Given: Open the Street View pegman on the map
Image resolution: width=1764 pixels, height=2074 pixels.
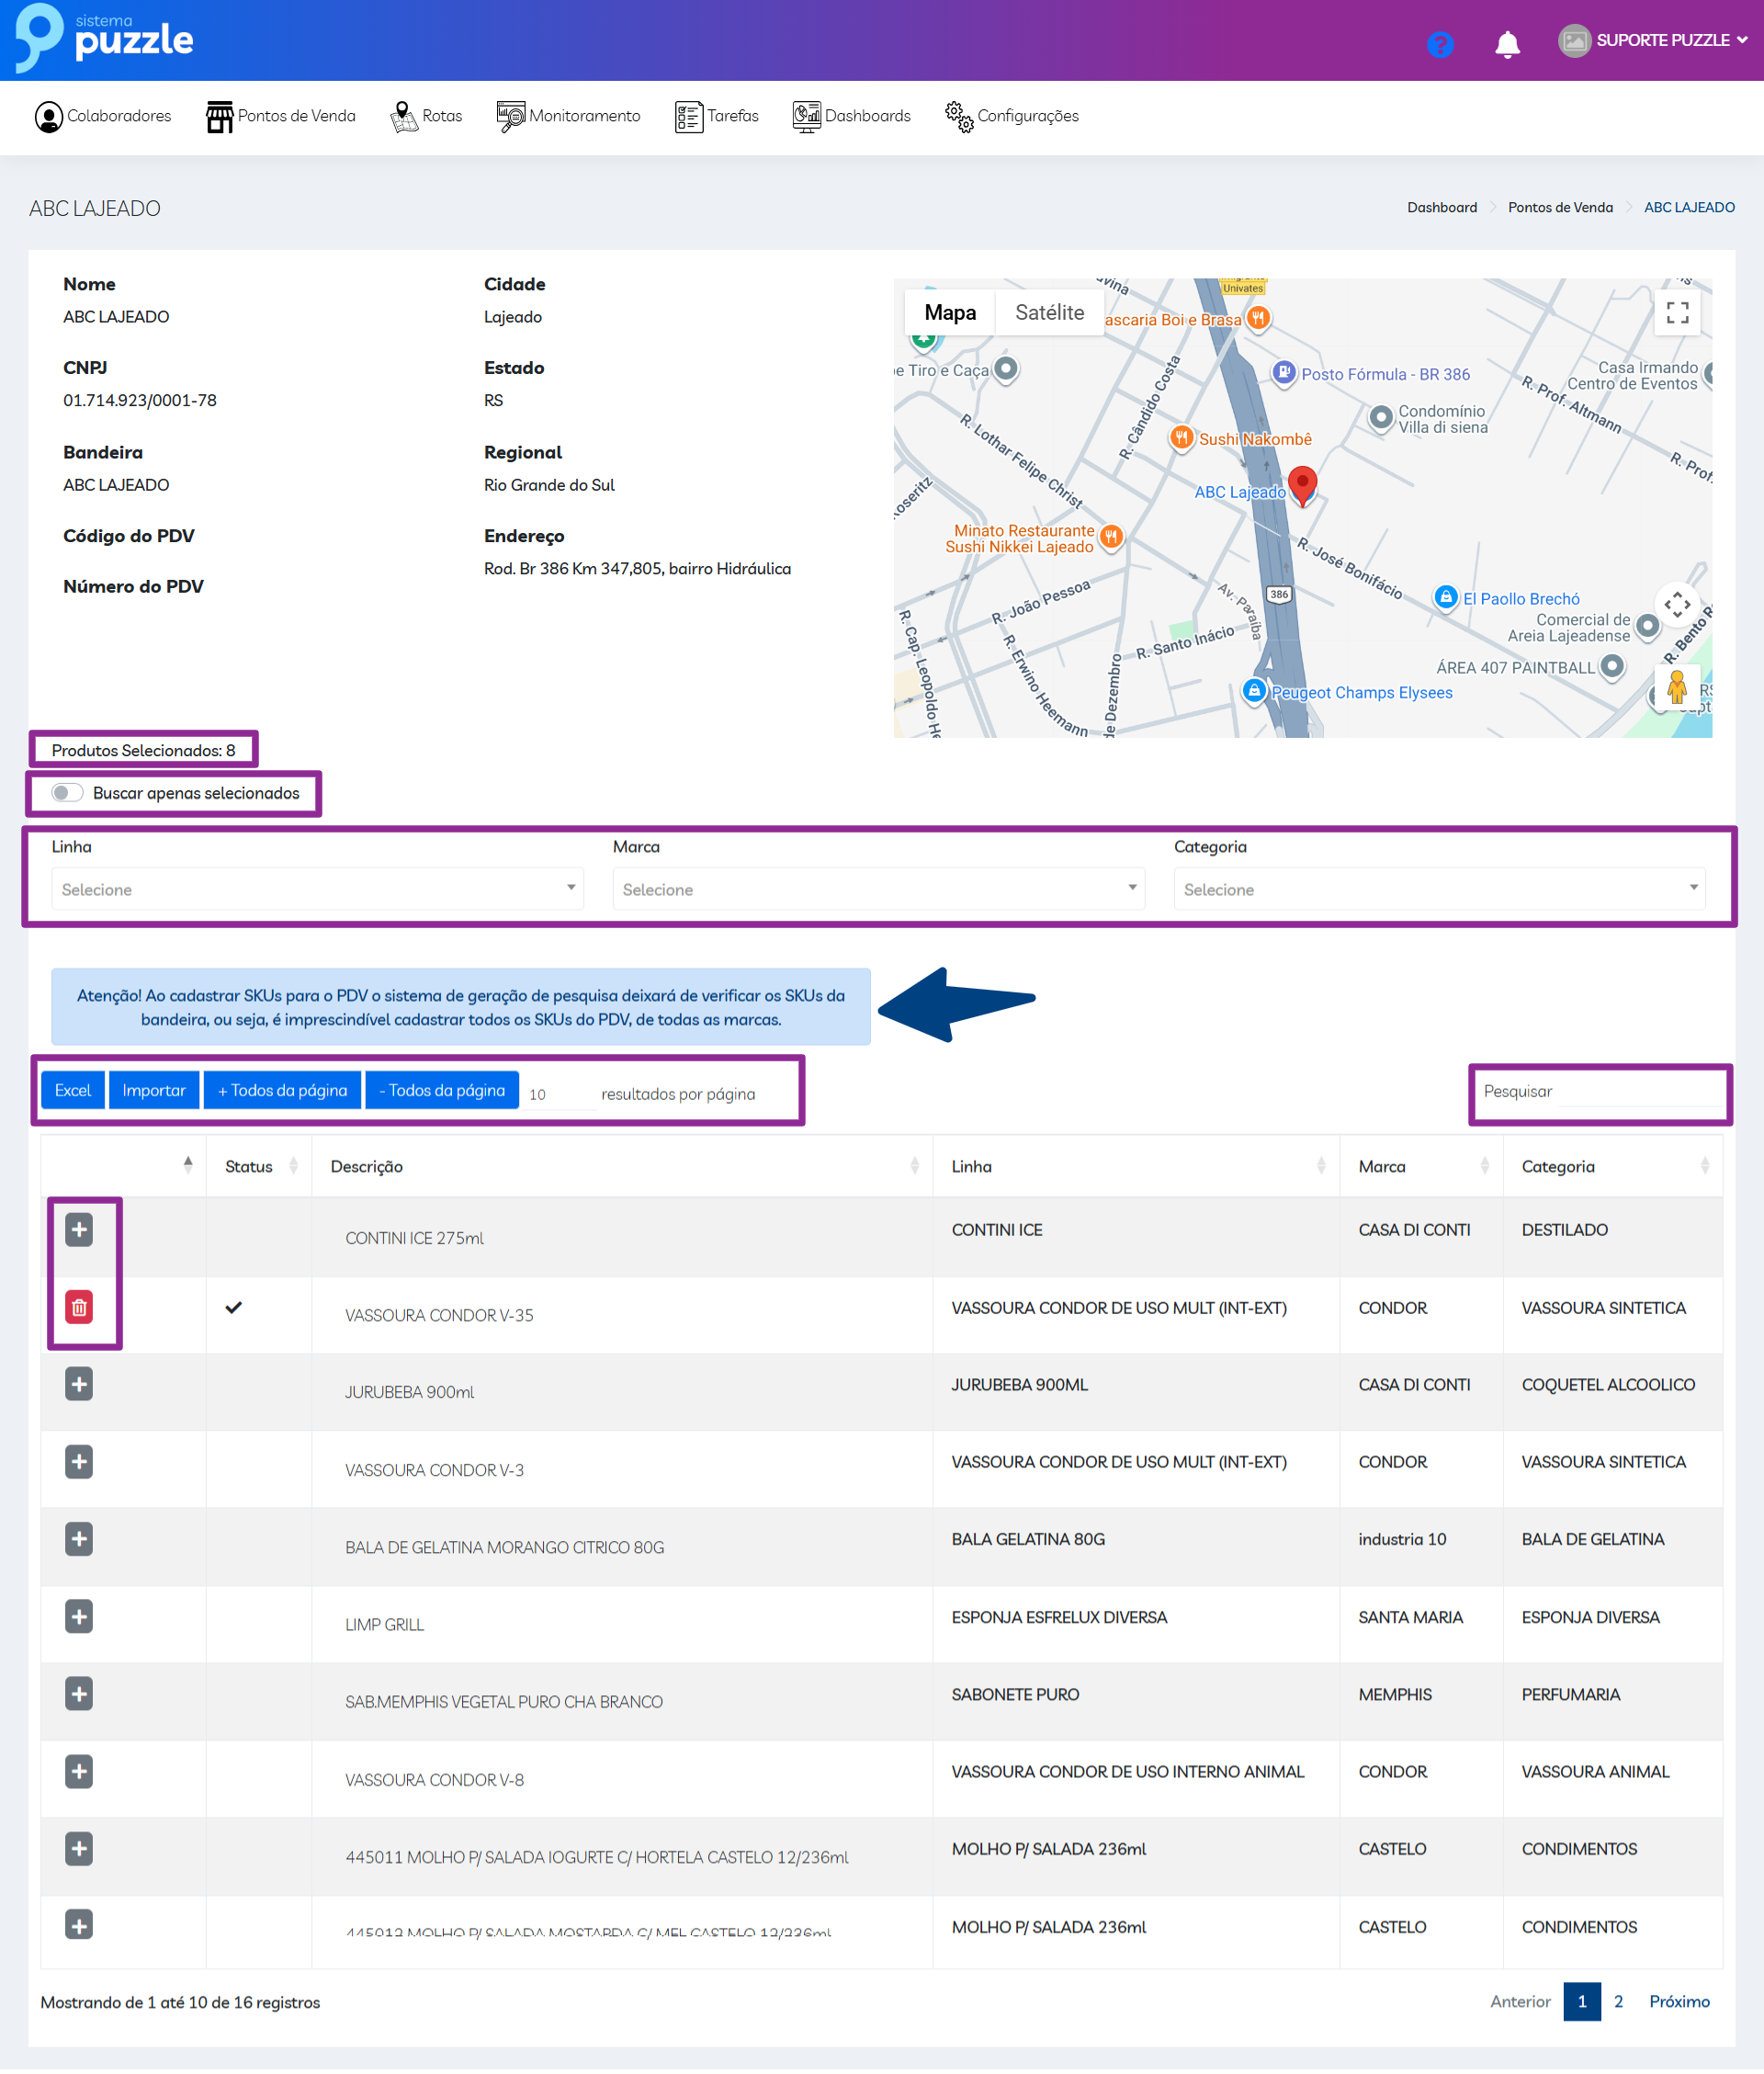Looking at the screenshot, I should click(x=1677, y=688).
